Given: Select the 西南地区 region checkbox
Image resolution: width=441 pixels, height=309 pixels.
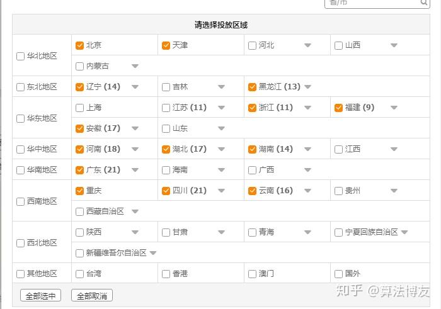Looking at the screenshot, I should tap(21, 201).
